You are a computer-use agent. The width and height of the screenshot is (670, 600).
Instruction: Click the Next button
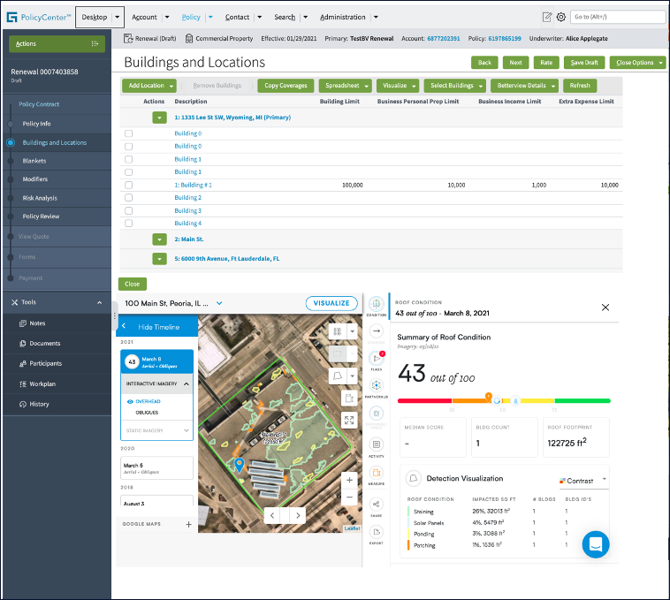515,63
